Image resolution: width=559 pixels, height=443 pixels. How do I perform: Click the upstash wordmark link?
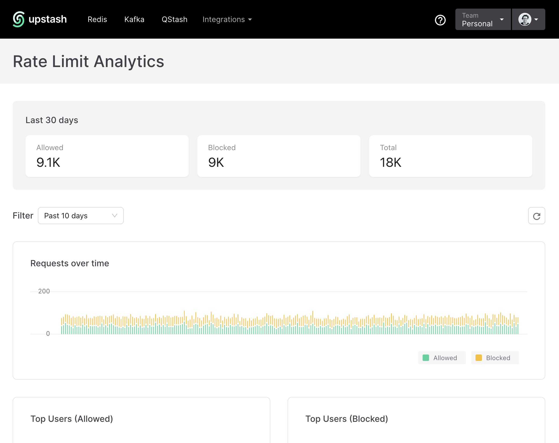[x=48, y=19]
